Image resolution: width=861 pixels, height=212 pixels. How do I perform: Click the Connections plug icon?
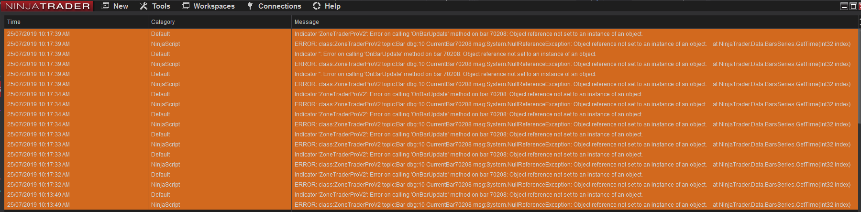(250, 6)
